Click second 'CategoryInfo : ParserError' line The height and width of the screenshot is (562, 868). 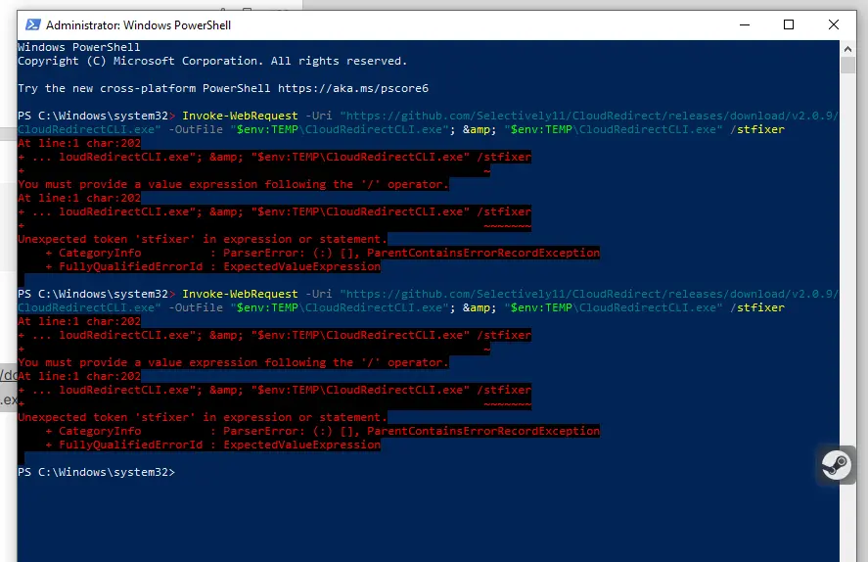323,432
